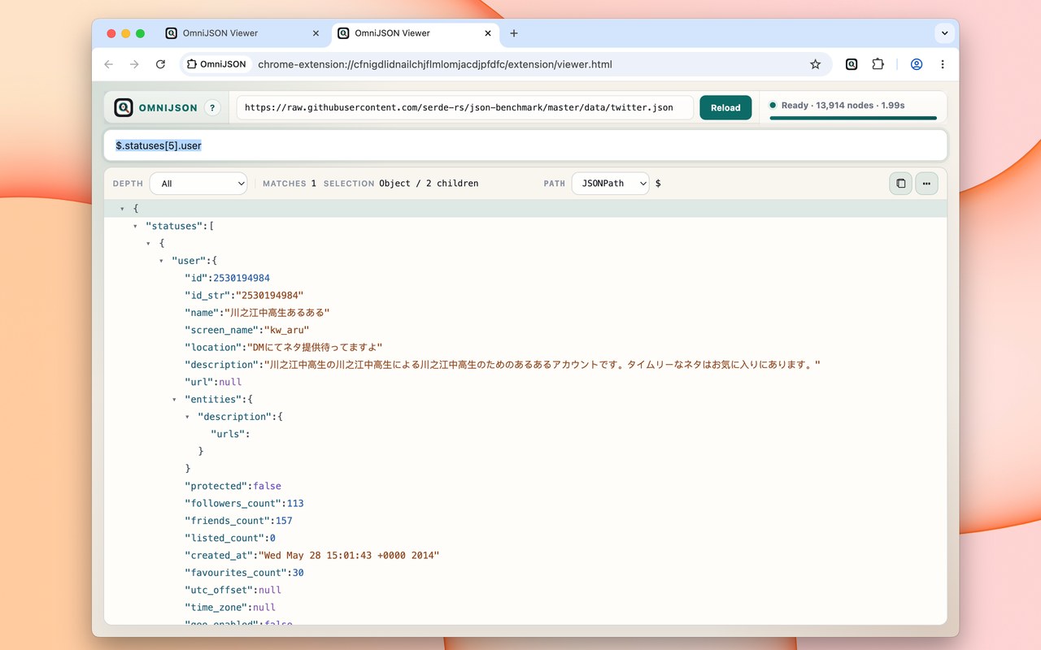Close the first OmniJSON Viewer tab
The width and height of the screenshot is (1041, 650).
[316, 33]
